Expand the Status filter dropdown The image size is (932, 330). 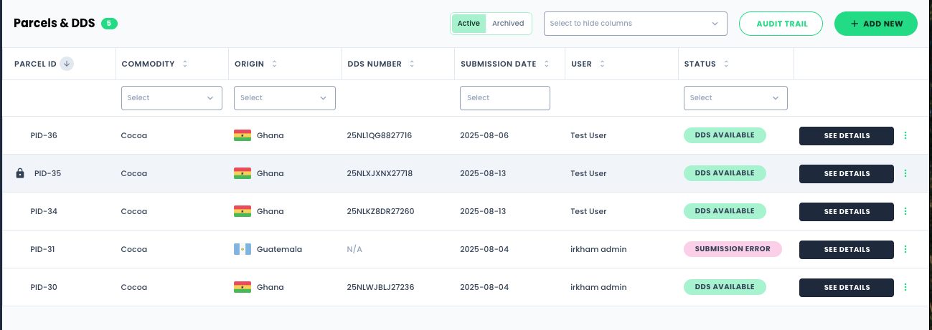click(x=735, y=98)
